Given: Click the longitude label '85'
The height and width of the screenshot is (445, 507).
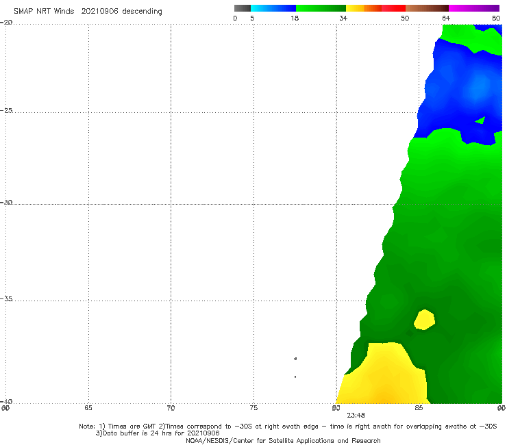Looking at the screenshot, I should click(x=419, y=408).
